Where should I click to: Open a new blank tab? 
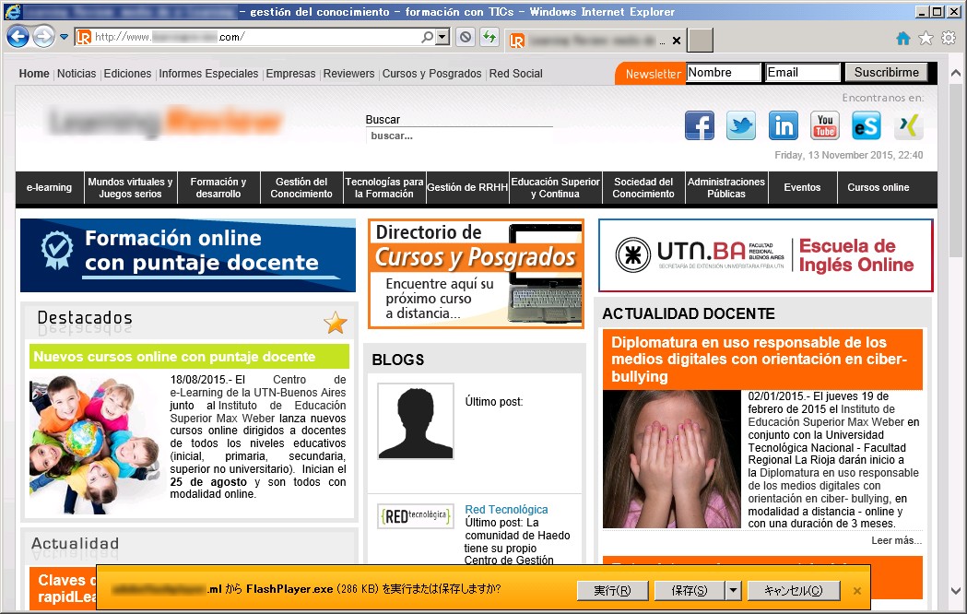click(701, 40)
